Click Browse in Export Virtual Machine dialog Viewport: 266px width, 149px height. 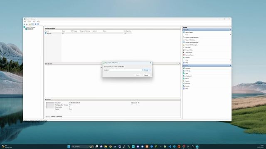coord(146,70)
